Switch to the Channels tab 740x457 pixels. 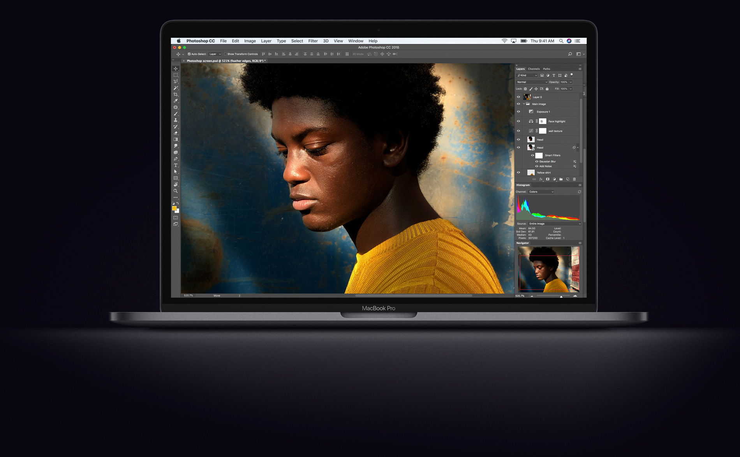pos(534,69)
